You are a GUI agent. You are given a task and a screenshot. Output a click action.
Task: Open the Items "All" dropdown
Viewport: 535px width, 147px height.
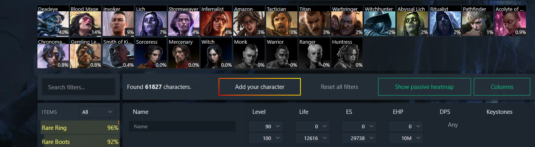click(x=97, y=112)
